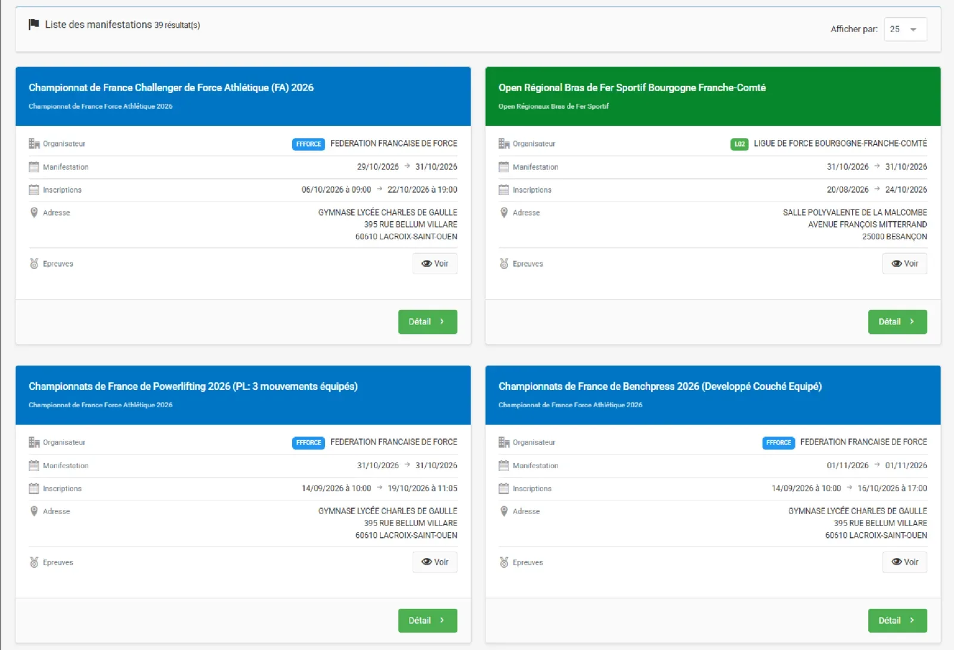The width and height of the screenshot is (954, 650).
Task: Click Inscriptions calendar icon in Challenger card
Action: 34,190
